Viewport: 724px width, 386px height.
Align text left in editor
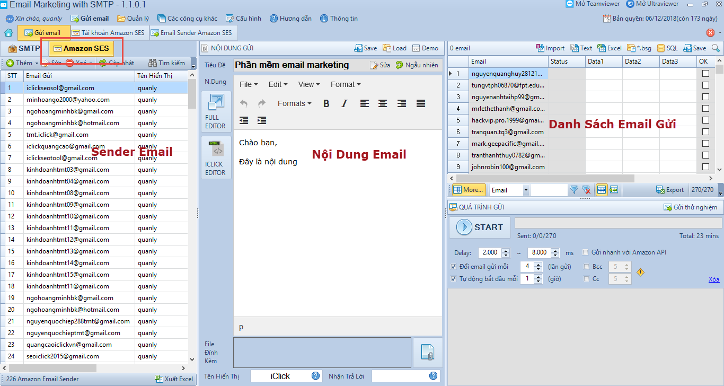[x=365, y=103]
